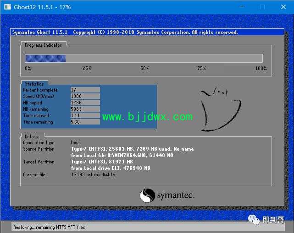Click the target line 'Type:7 [NTFS], 81921 MB'
This screenshot has height=233, width=294.
102,162
